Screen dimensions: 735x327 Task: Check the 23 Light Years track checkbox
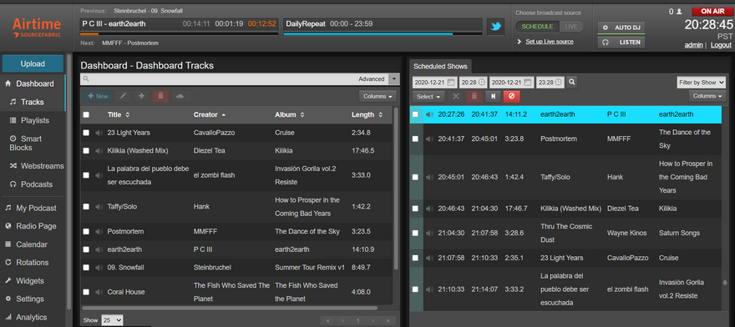click(x=86, y=133)
